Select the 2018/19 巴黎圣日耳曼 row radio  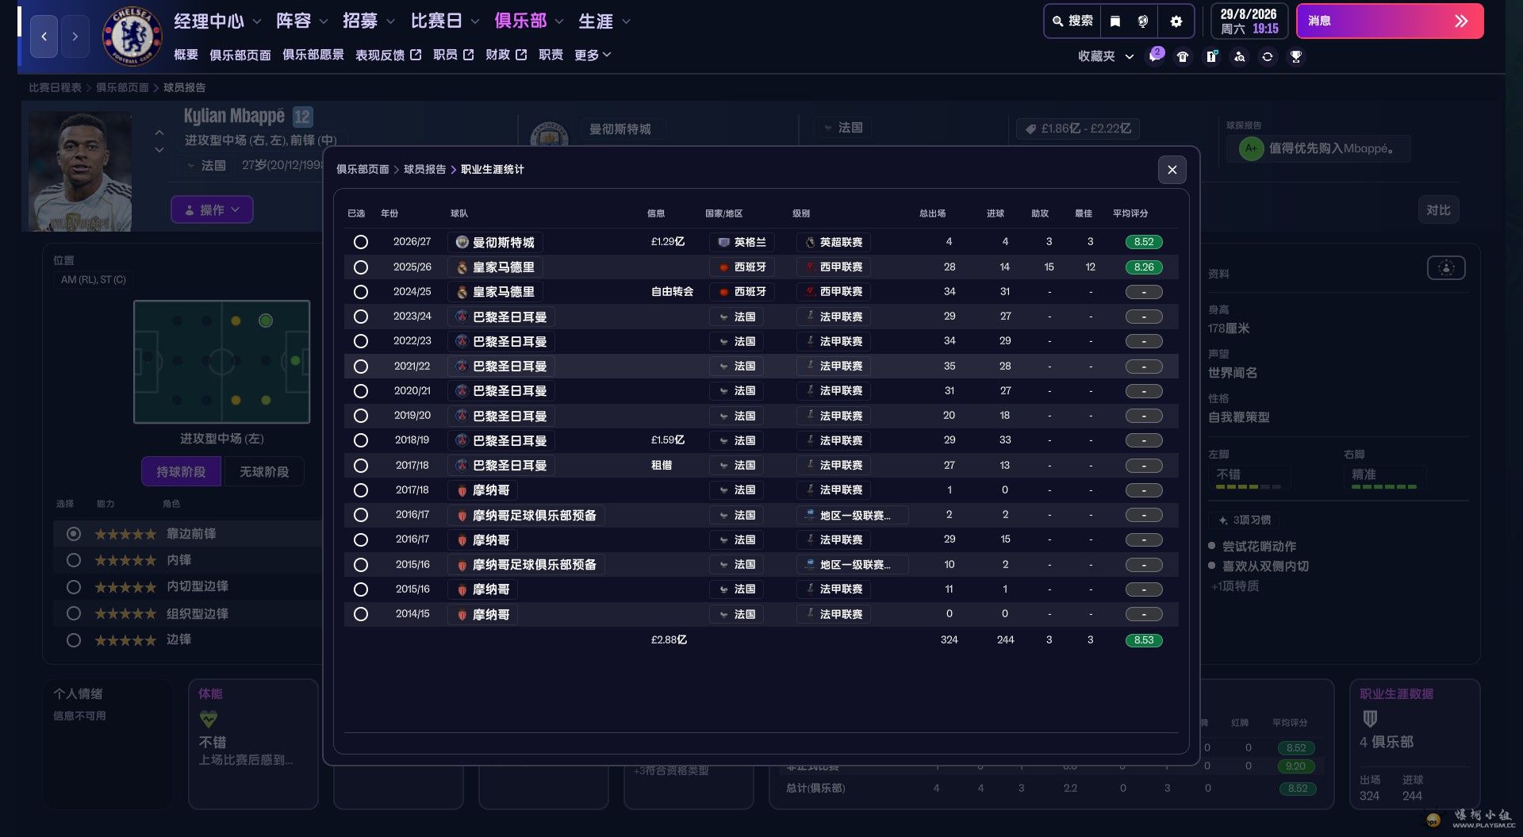click(360, 440)
